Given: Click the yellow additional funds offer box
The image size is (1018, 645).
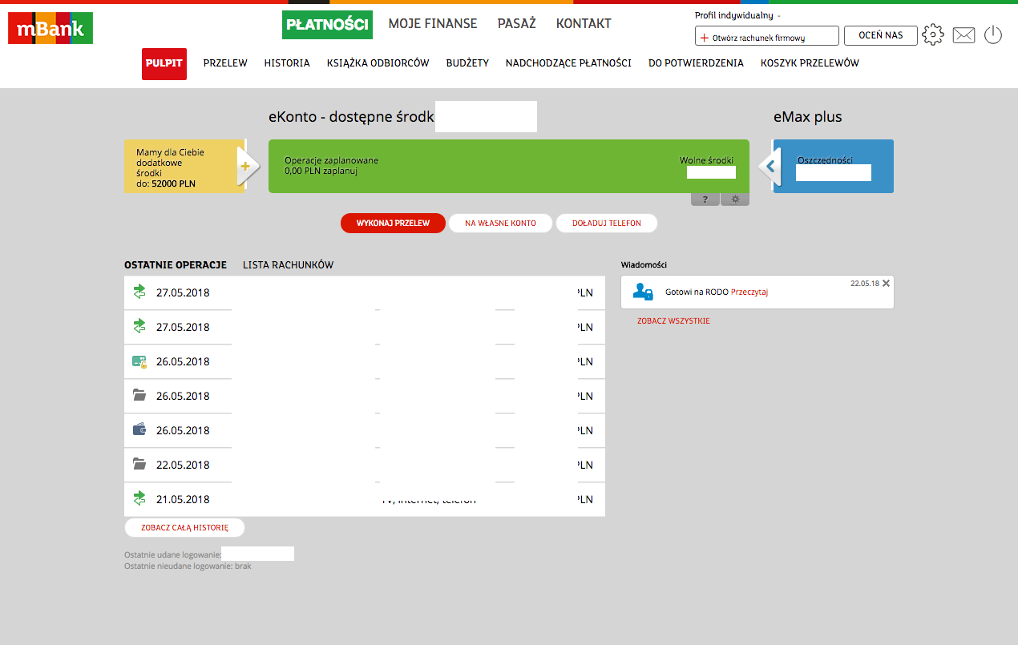Looking at the screenshot, I should [184, 167].
